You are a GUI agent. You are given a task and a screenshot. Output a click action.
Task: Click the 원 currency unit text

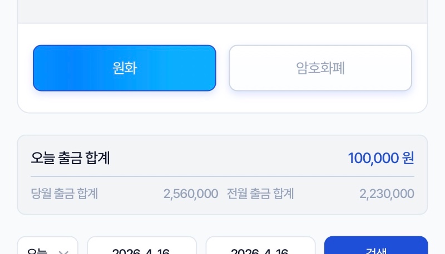pos(408,158)
